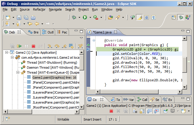Switch to the Outline tab
The height and width of the screenshot is (125, 194).
48,32
